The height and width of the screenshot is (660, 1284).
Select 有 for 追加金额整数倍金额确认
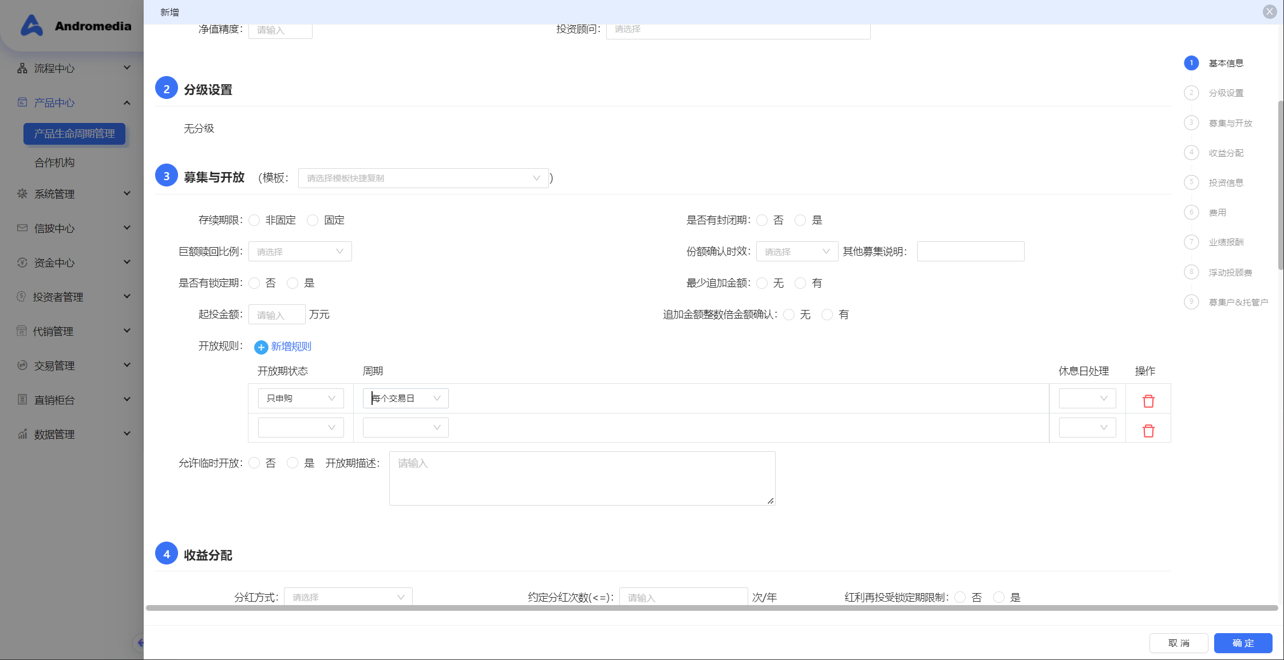point(827,315)
